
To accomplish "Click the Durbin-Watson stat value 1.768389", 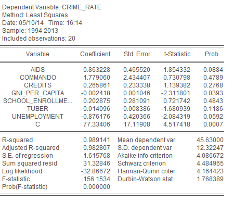I will [x=210, y=179].
